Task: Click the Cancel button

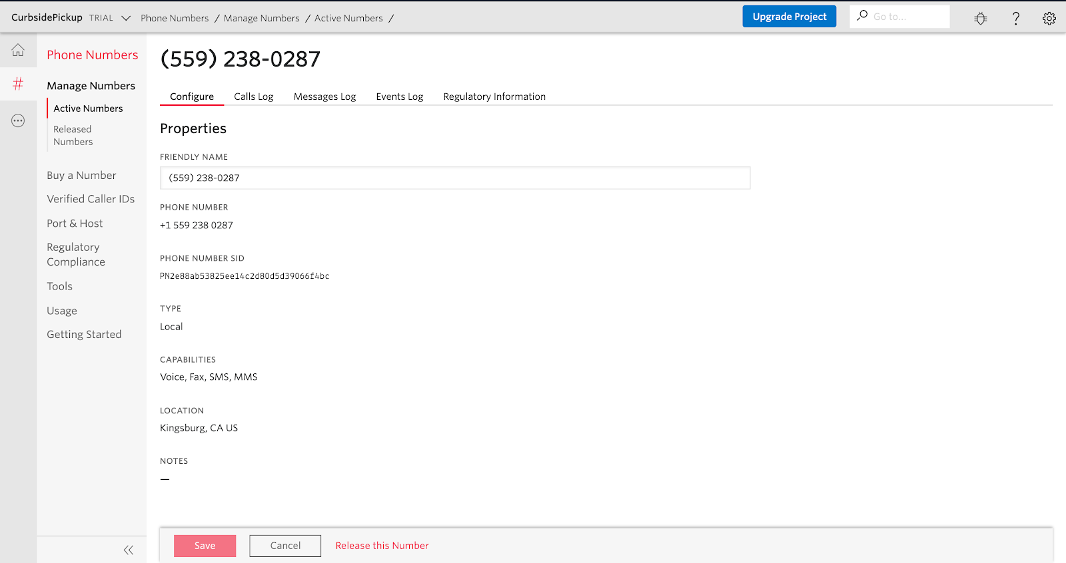Action: (285, 546)
